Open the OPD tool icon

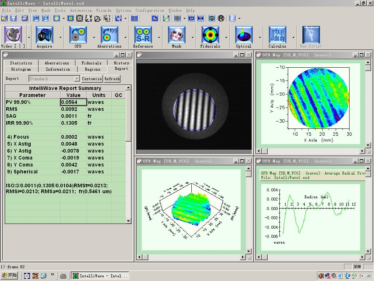(78, 35)
